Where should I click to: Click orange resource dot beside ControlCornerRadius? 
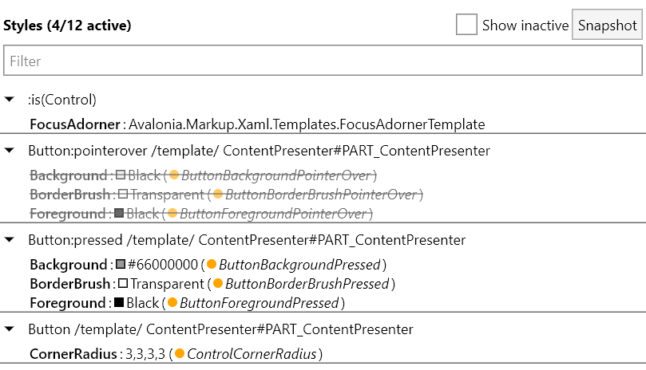[x=180, y=354]
